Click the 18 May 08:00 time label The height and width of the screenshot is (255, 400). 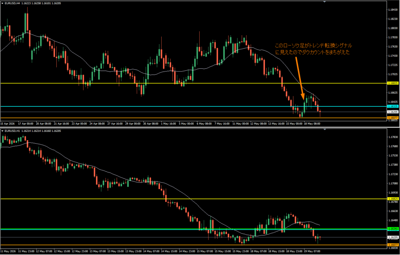coord(312,124)
